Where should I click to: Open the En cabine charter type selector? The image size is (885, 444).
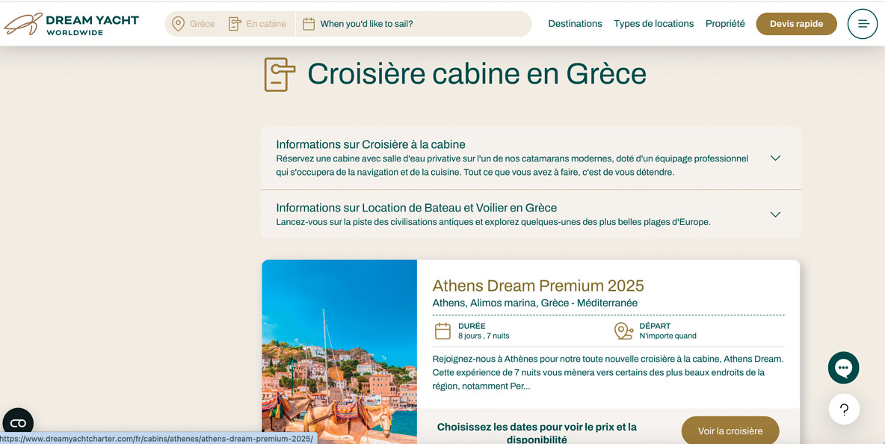[x=265, y=24]
